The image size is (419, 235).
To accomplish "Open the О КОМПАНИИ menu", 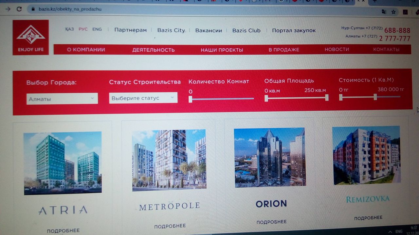I will [86, 50].
